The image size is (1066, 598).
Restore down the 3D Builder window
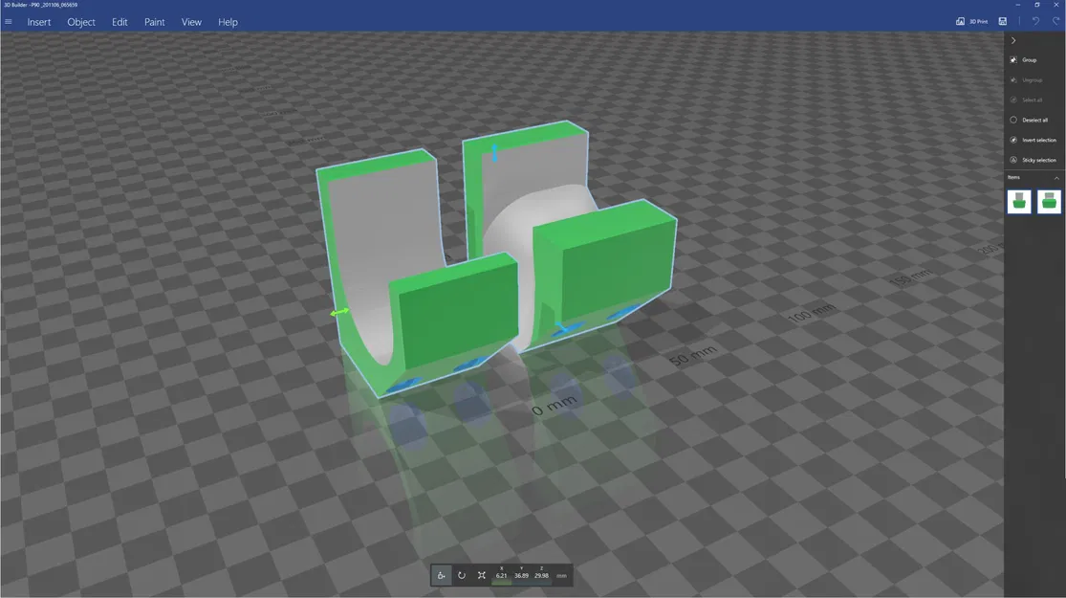[x=1036, y=5]
